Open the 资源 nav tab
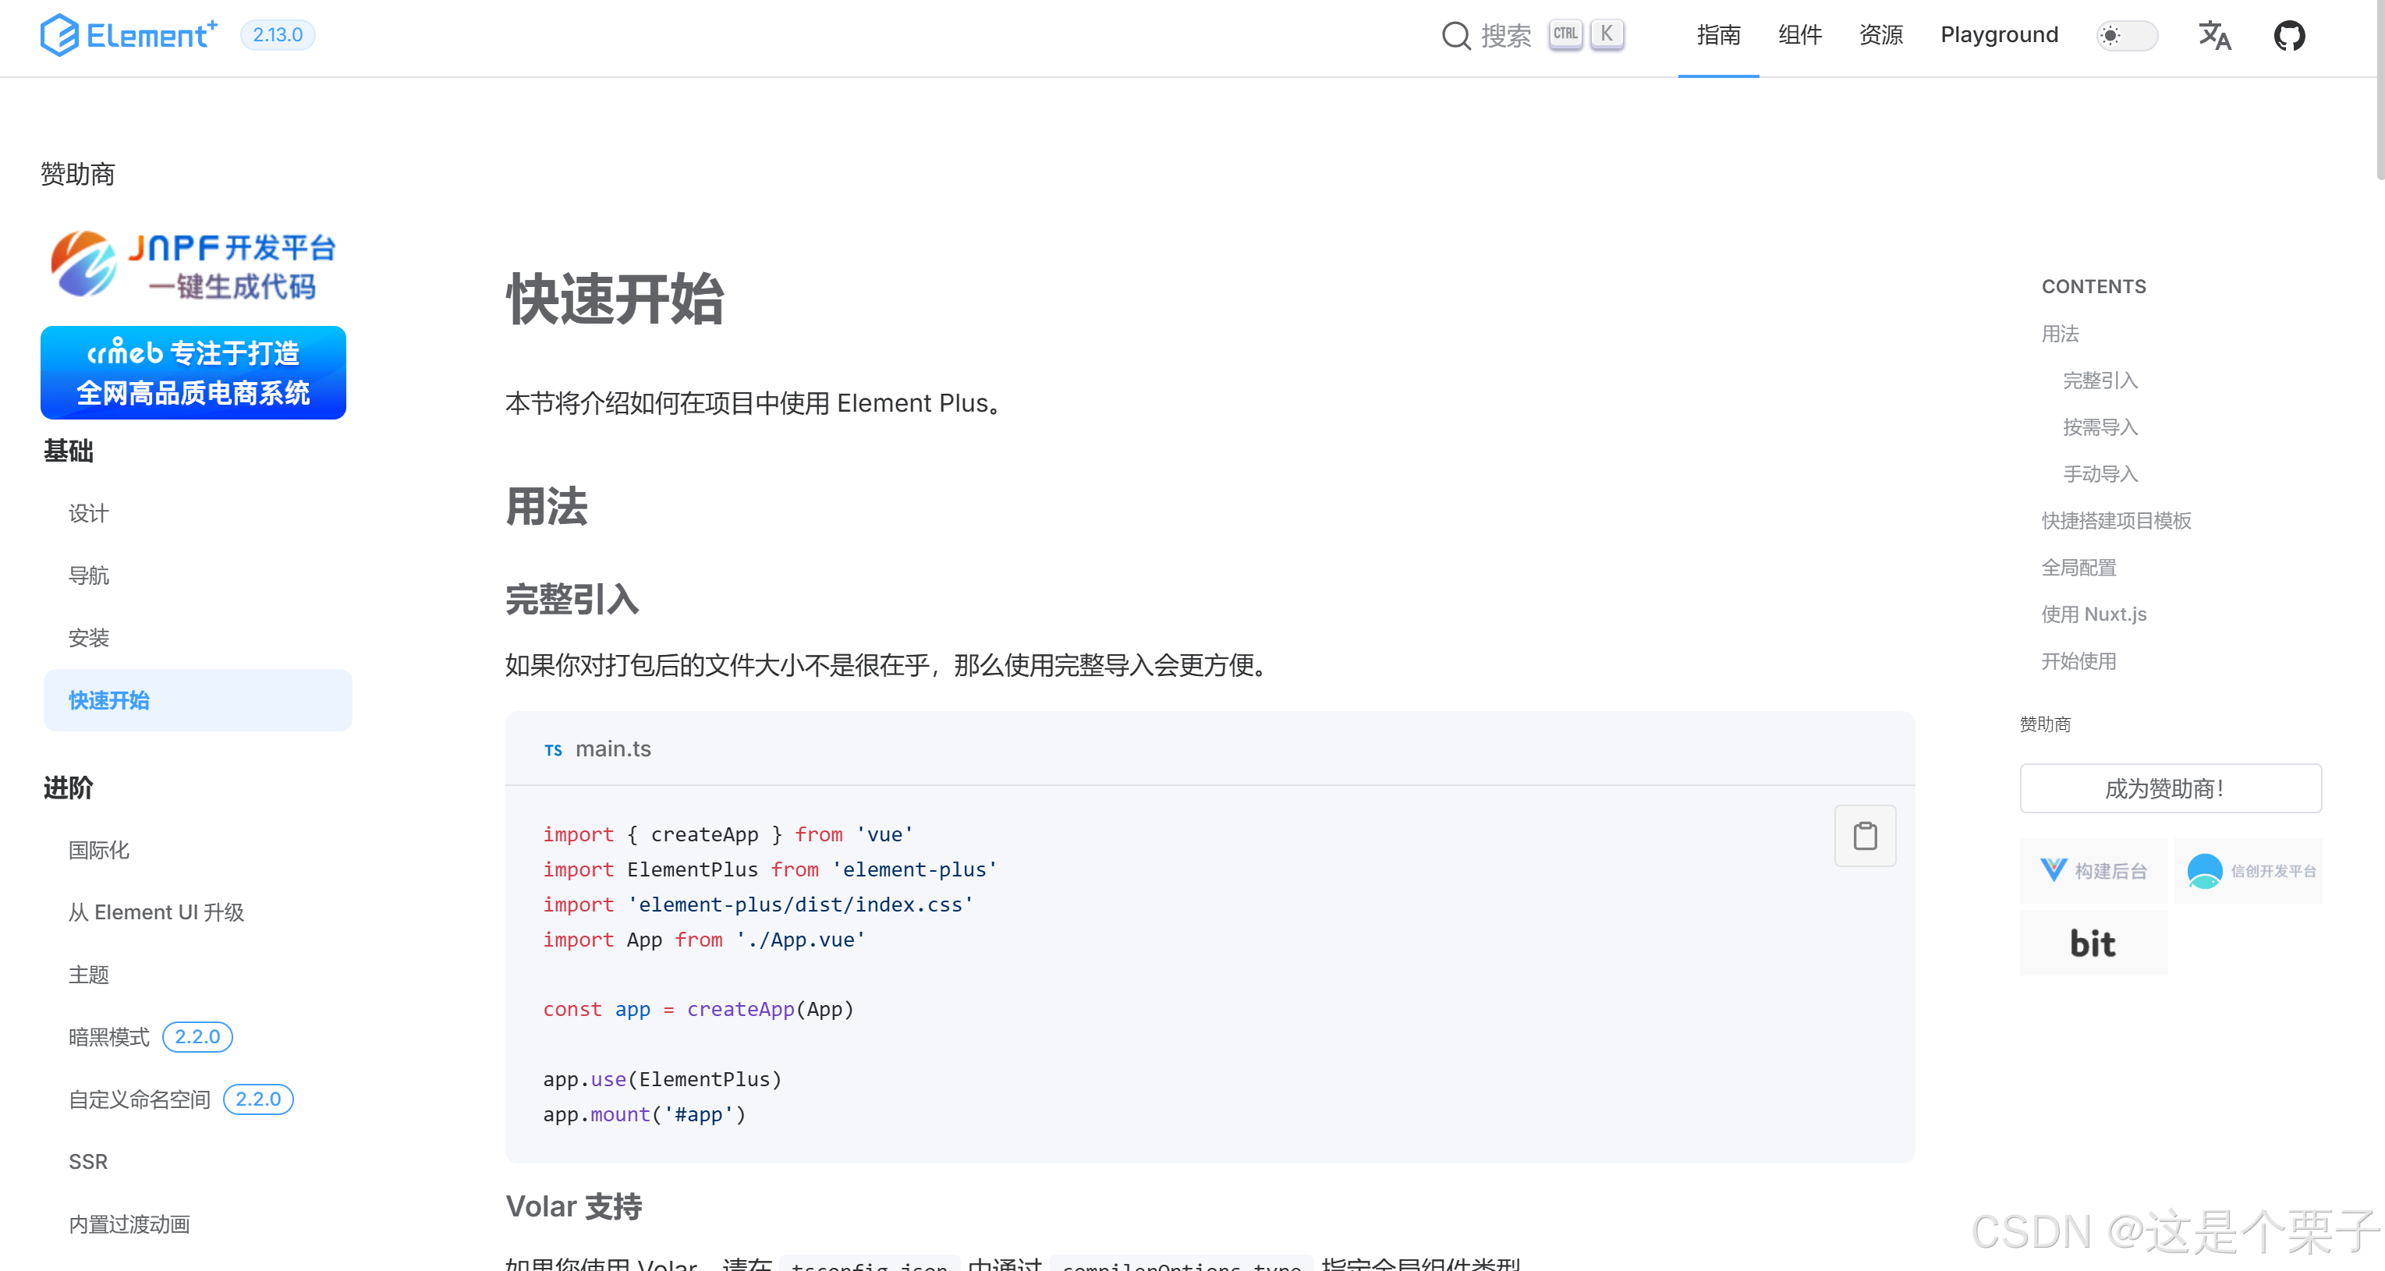 pos(1880,35)
